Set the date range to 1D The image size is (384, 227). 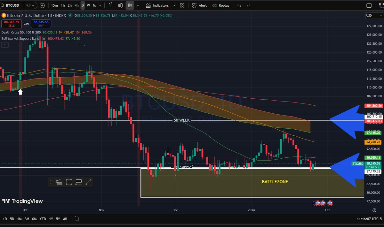(x=5, y=219)
